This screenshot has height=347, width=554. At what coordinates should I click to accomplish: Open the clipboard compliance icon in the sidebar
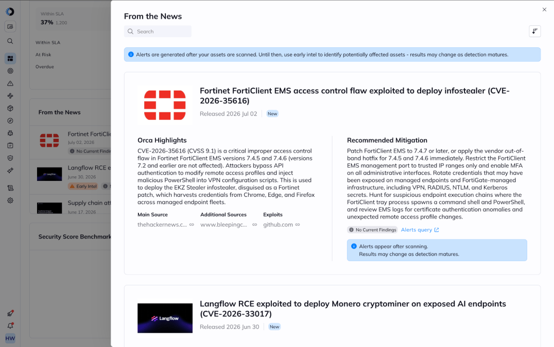click(10, 145)
